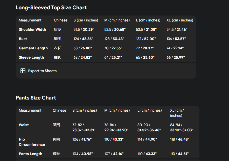Click the Export to Sheets table icon
Viewport: 229px width, 161px height.
23,71
